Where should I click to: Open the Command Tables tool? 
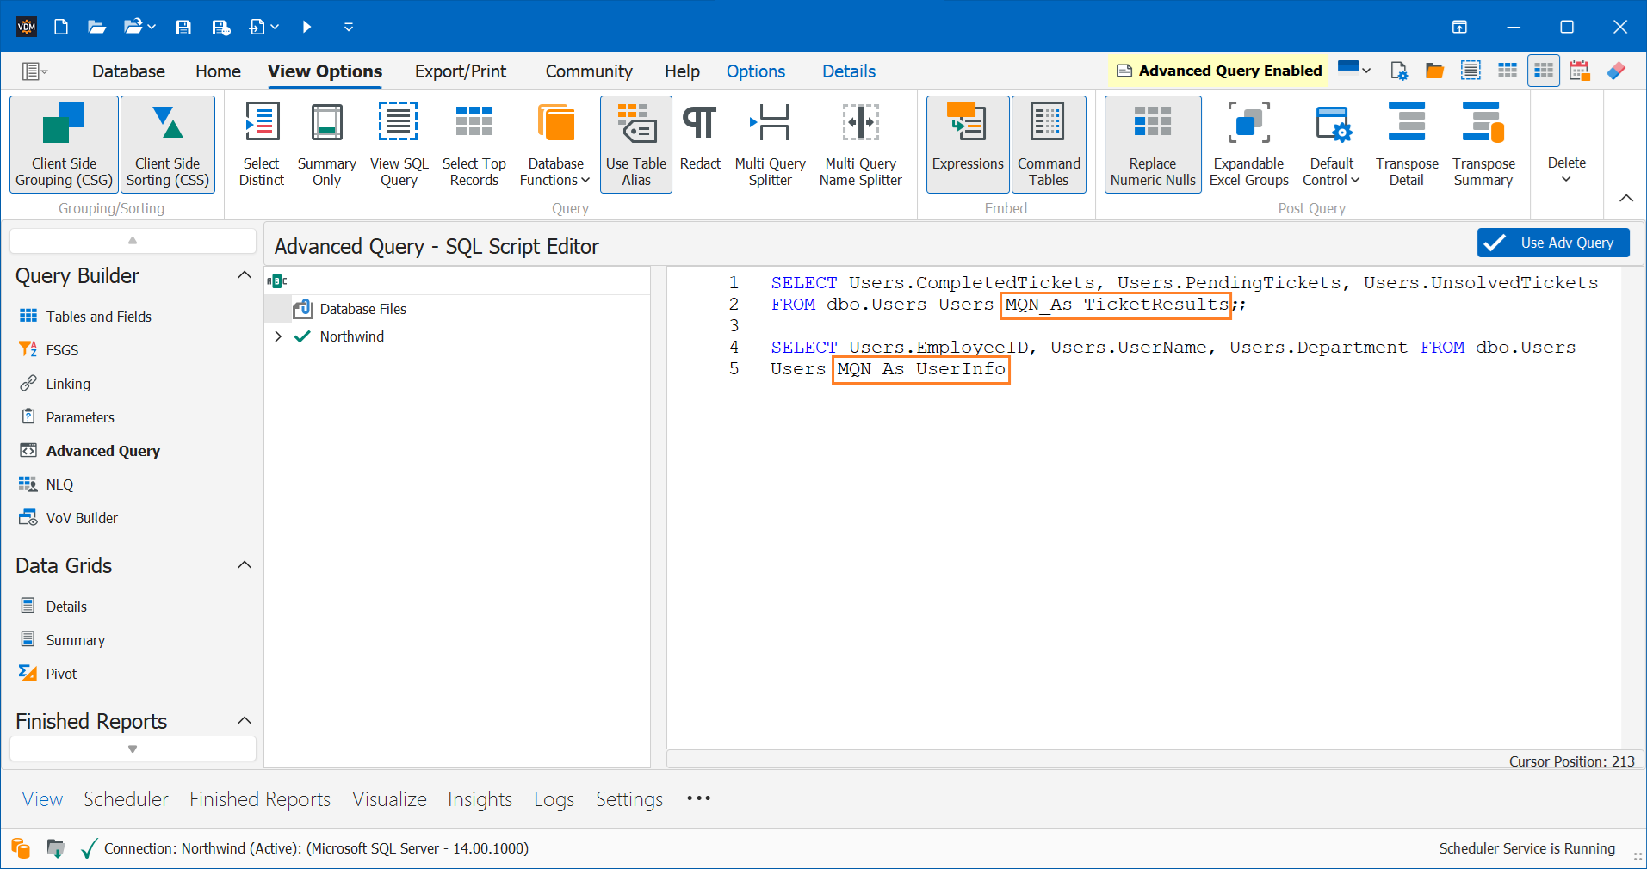(x=1048, y=145)
